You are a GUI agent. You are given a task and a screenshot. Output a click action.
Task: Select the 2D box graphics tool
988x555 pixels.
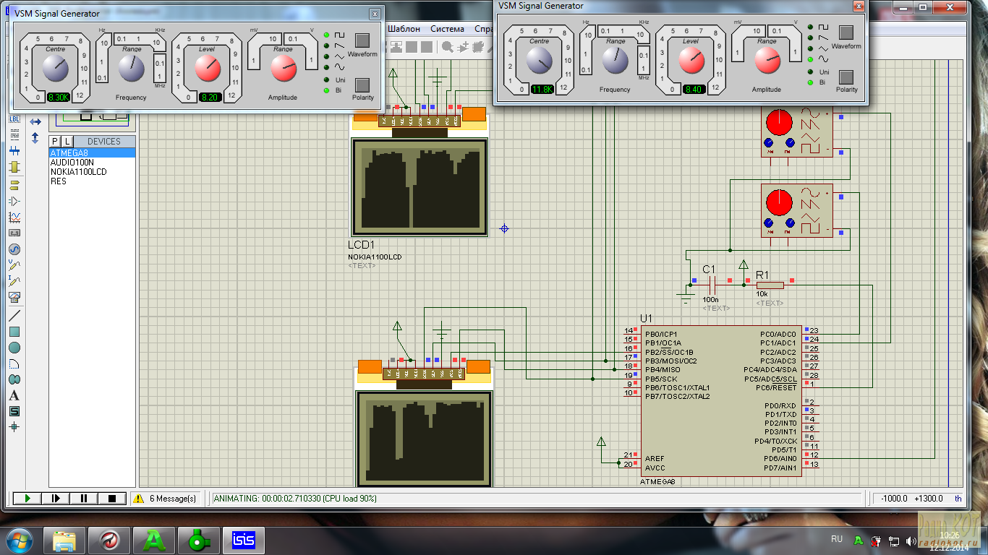[x=14, y=332]
